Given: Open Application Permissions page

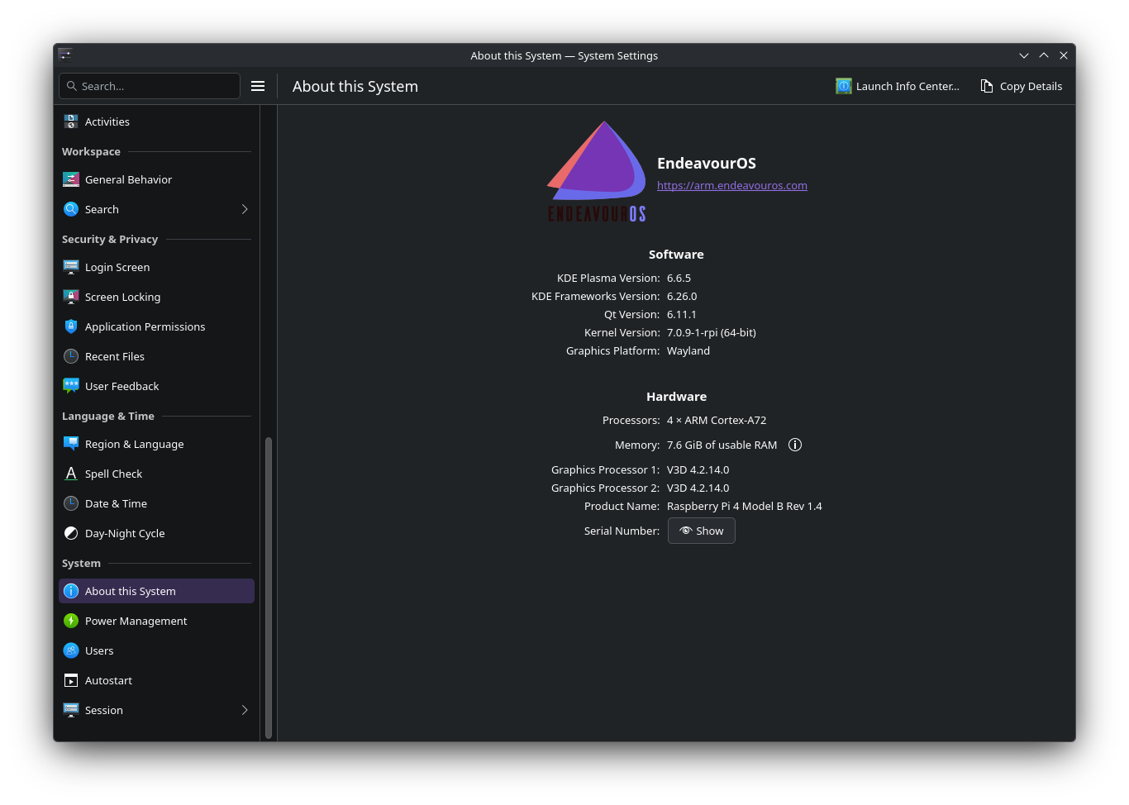Looking at the screenshot, I should point(156,326).
